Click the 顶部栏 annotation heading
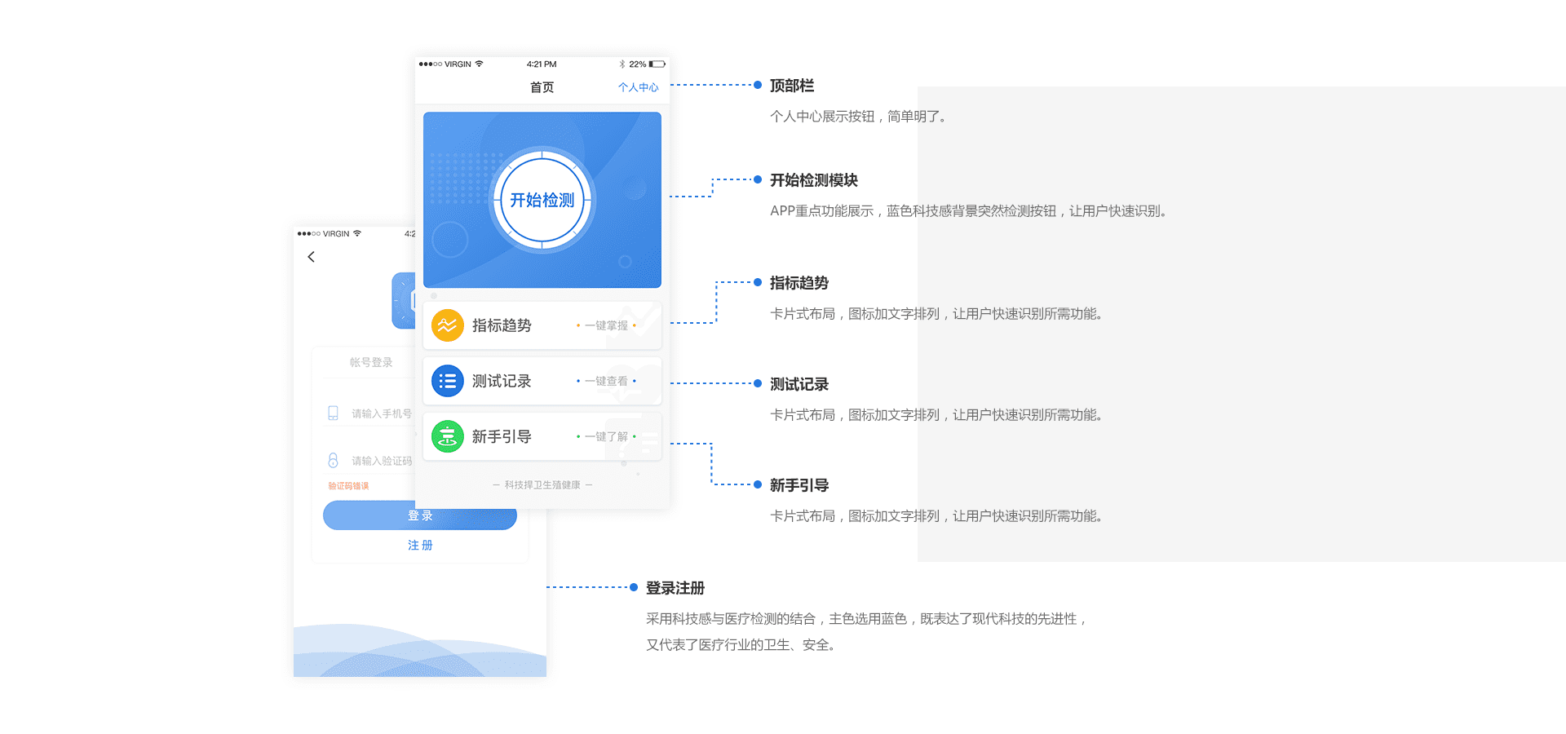The height and width of the screenshot is (734, 1566). pos(792,86)
